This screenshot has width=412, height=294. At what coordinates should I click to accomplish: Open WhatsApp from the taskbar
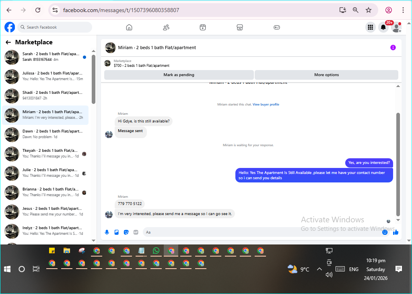(156, 251)
